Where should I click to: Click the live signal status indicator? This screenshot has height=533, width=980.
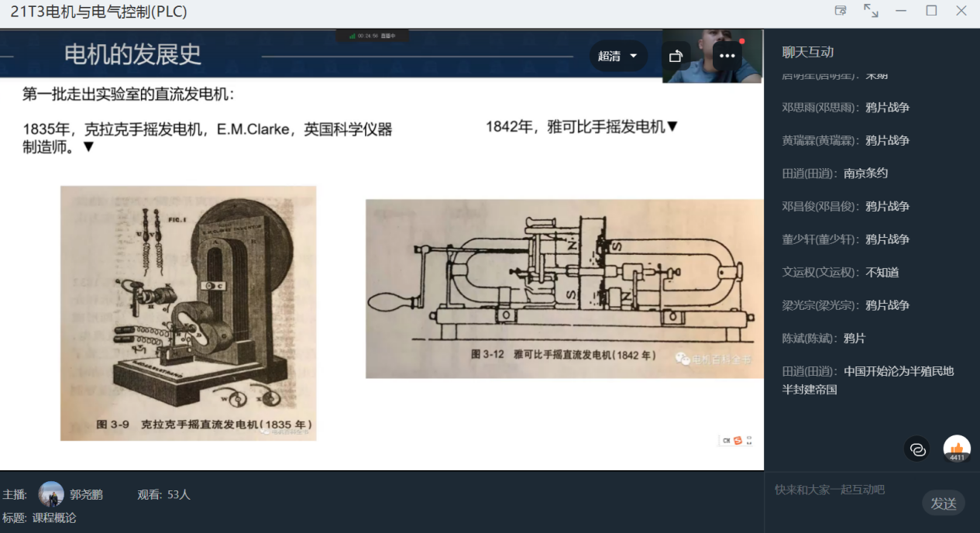click(373, 36)
